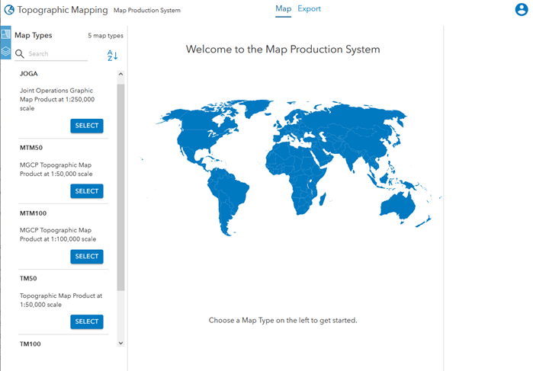
Task: Click the Topographic Mapping globe logo
Action: (10, 11)
